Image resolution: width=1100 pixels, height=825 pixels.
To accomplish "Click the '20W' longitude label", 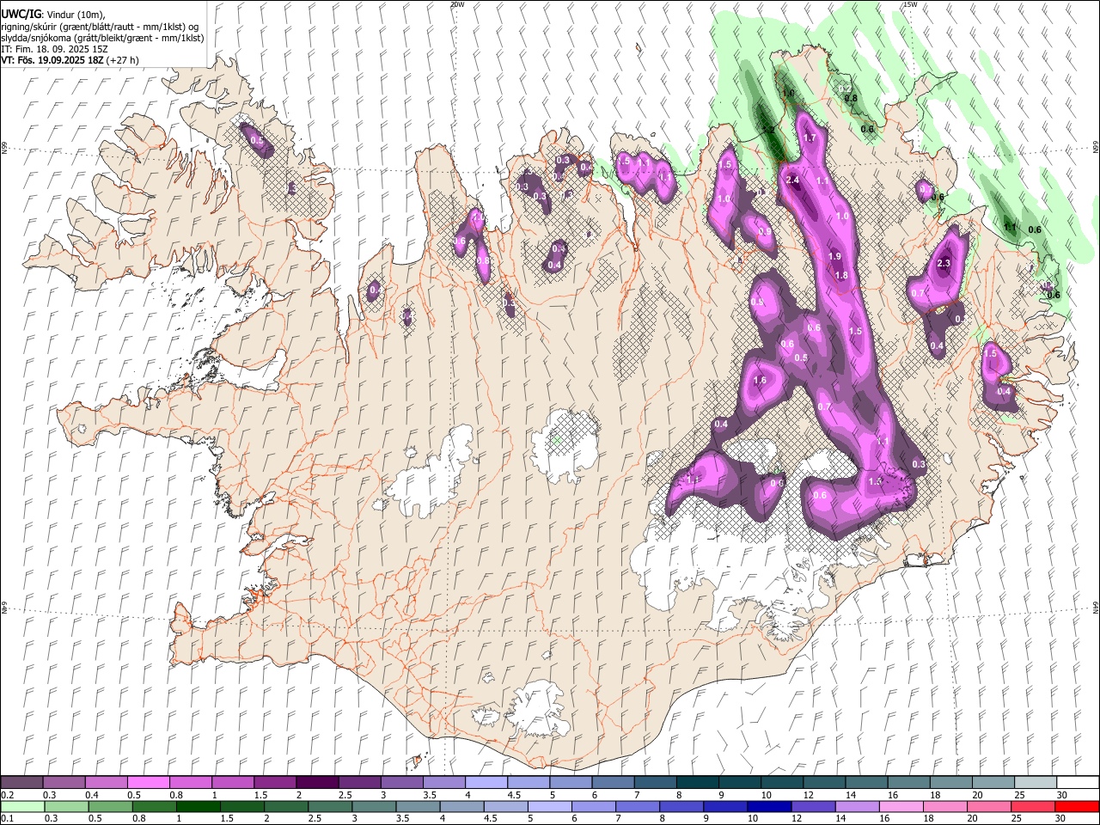I will 457,4.
